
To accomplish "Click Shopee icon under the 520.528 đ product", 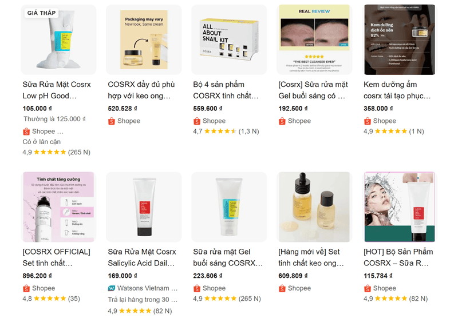I will tap(112, 121).
